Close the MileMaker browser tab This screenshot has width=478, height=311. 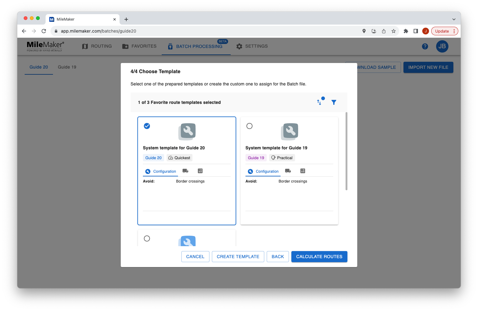pyautogui.click(x=115, y=19)
